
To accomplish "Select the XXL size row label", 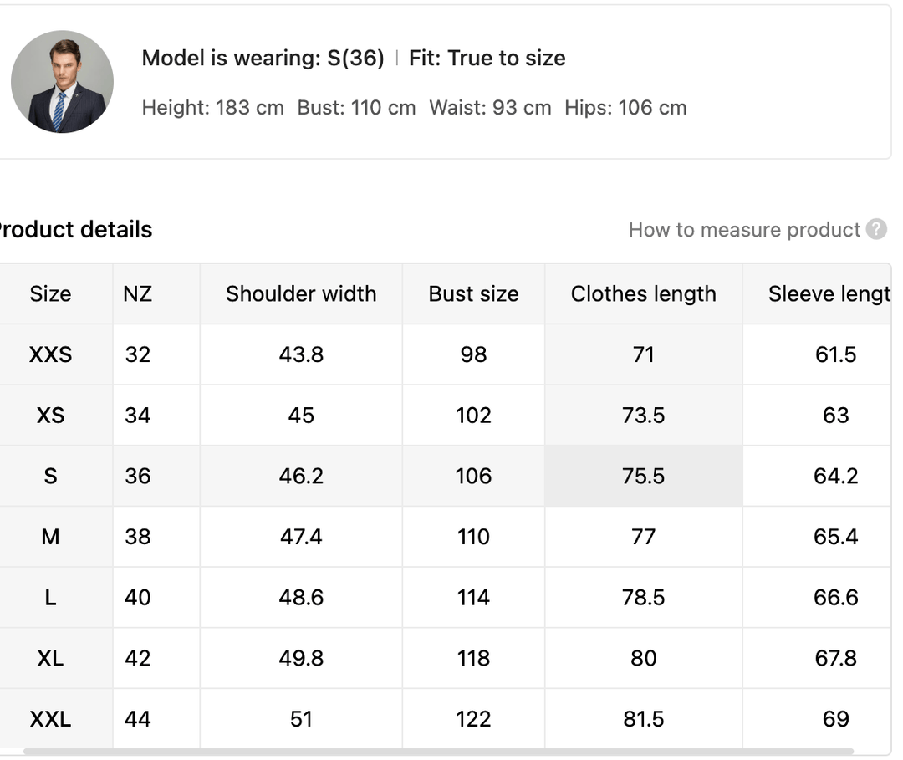I will point(50,719).
